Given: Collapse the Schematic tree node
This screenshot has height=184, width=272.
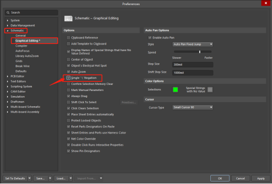Looking at the screenshot, I should [8, 31].
